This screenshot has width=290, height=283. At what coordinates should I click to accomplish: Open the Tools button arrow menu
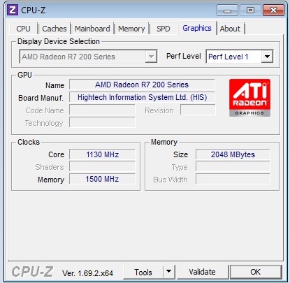169,272
